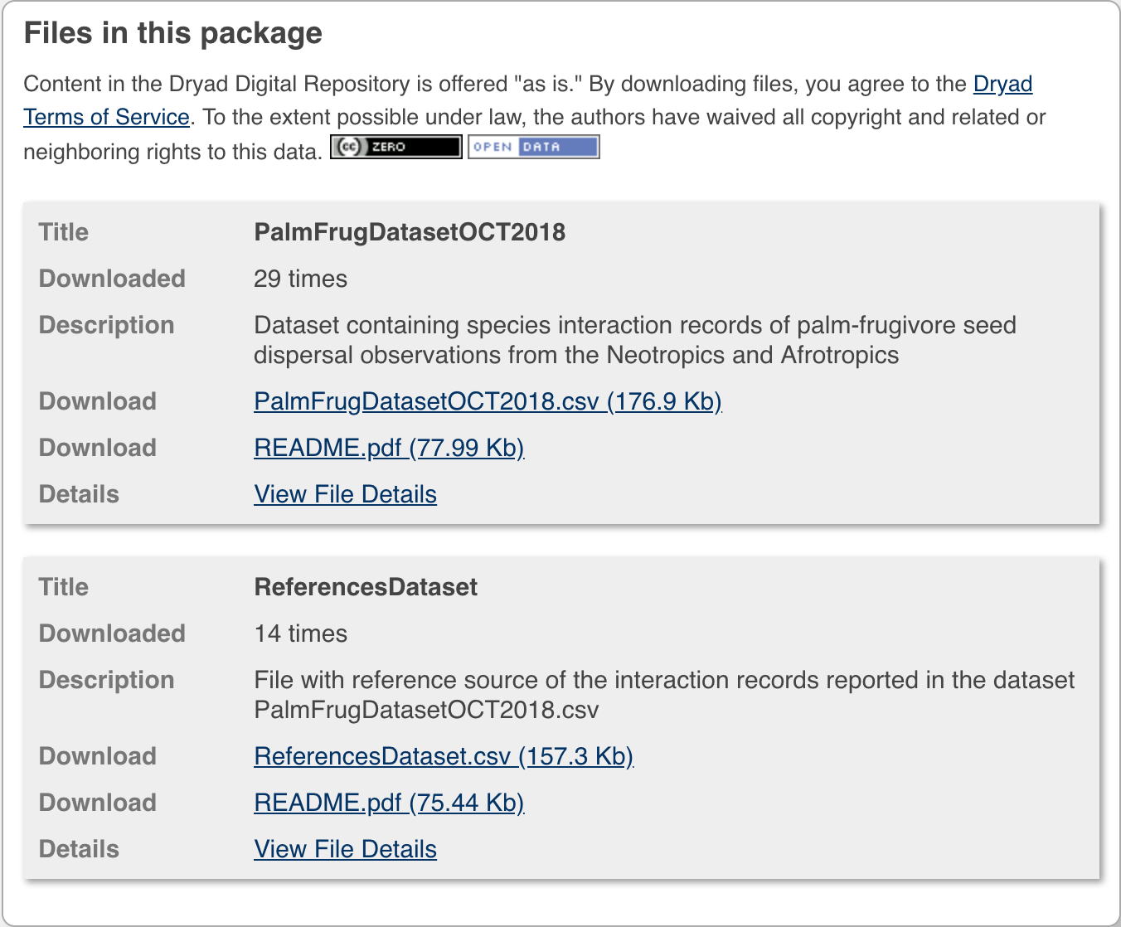Click the Downloaded label beside "29 times"

112,279
